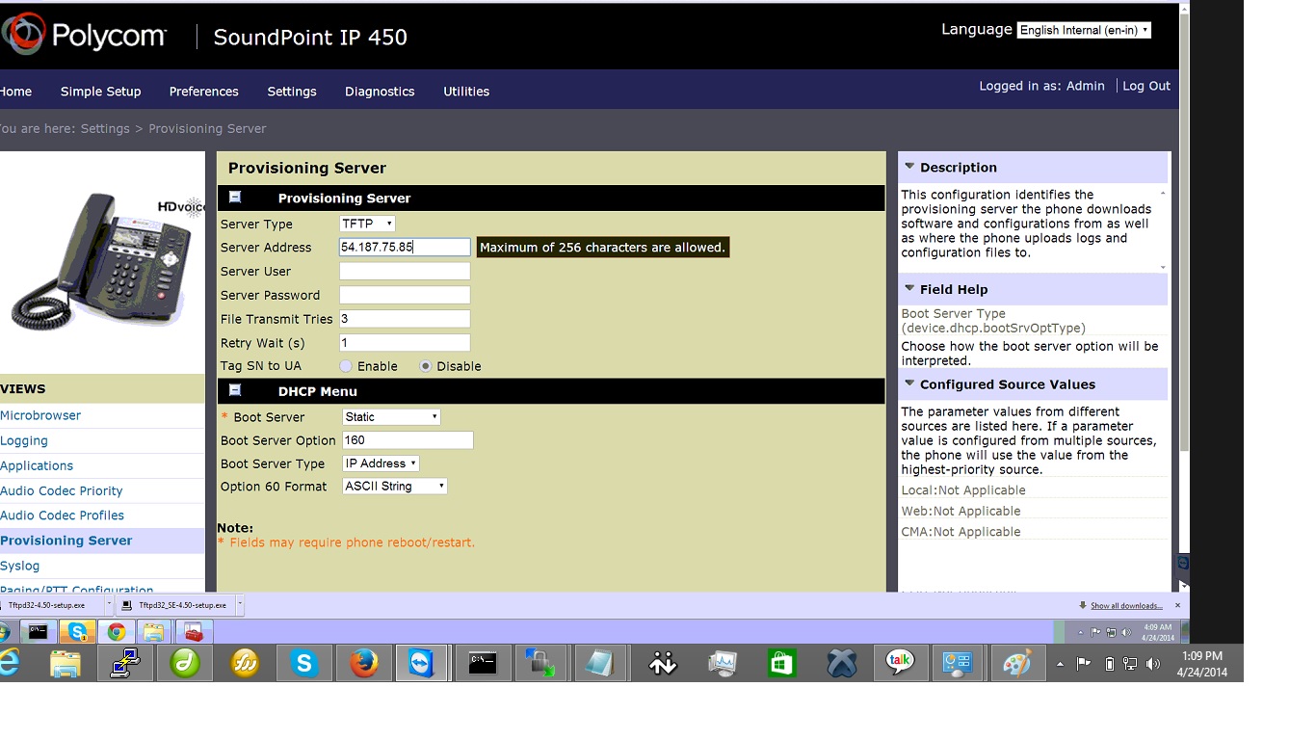Open the Option 60 Format dropdown

pyautogui.click(x=395, y=487)
